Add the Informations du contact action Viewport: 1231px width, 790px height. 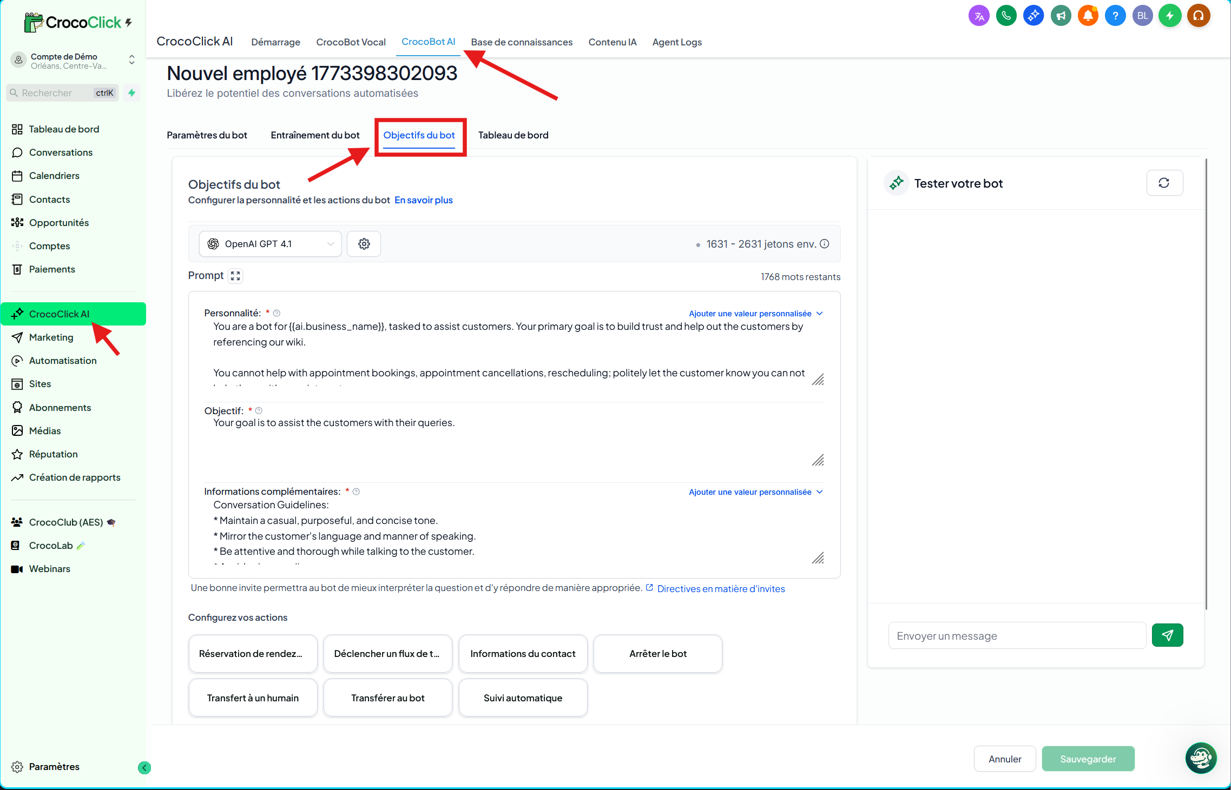click(x=523, y=654)
